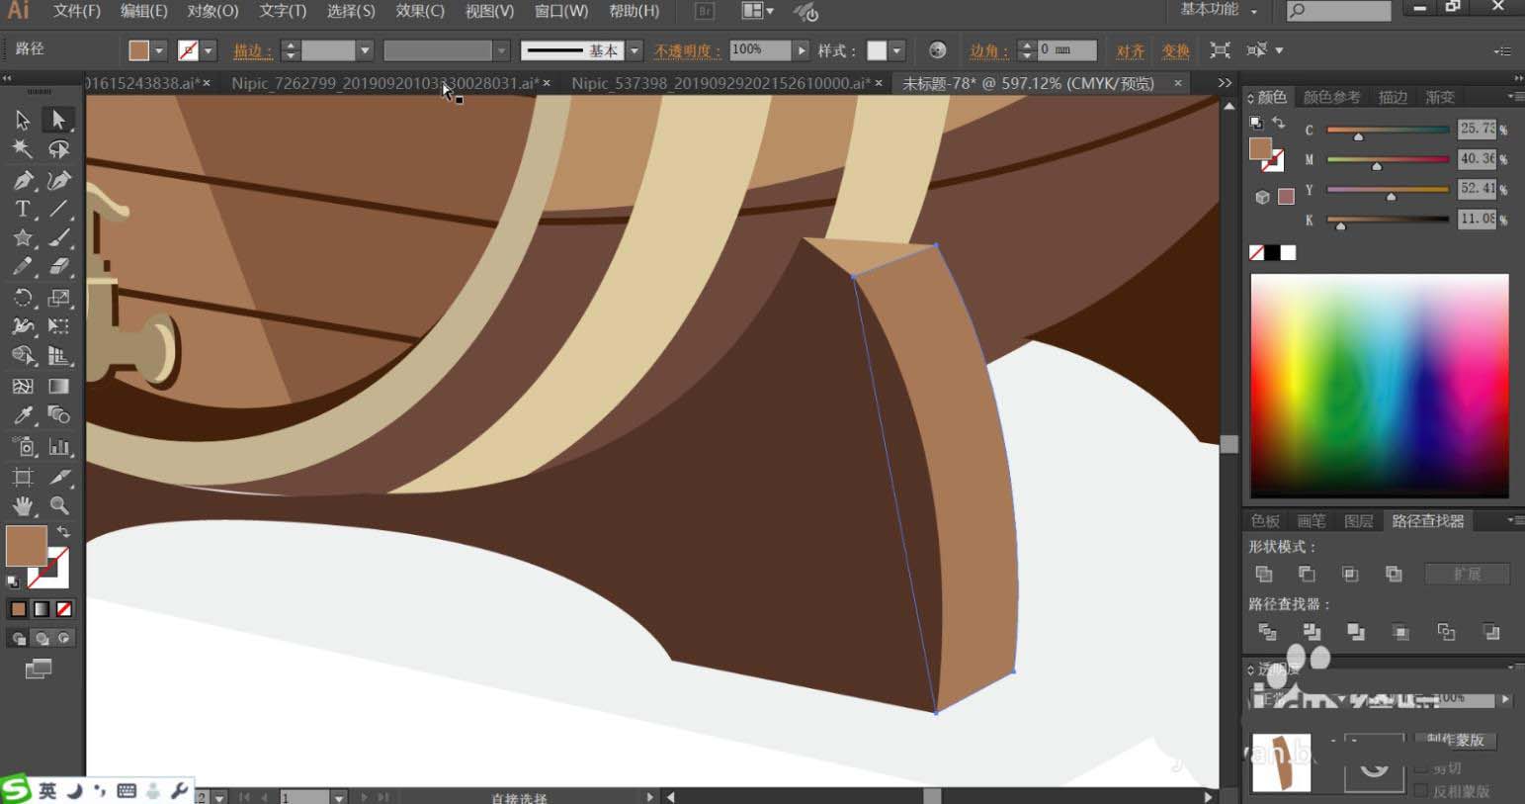Pick the Rotate tool
This screenshot has height=804, width=1525.
(23, 298)
